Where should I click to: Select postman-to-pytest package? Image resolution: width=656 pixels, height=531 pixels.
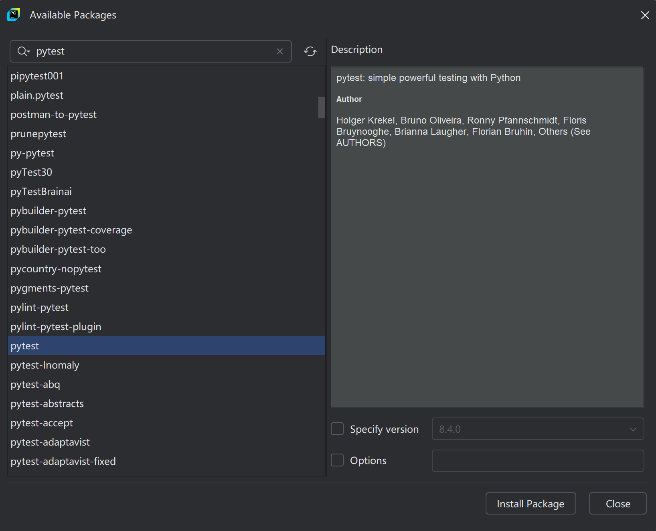click(x=166, y=114)
